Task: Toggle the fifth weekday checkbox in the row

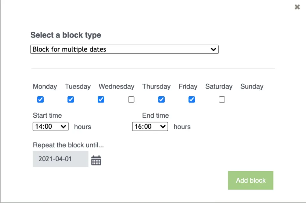Action: coord(161,100)
